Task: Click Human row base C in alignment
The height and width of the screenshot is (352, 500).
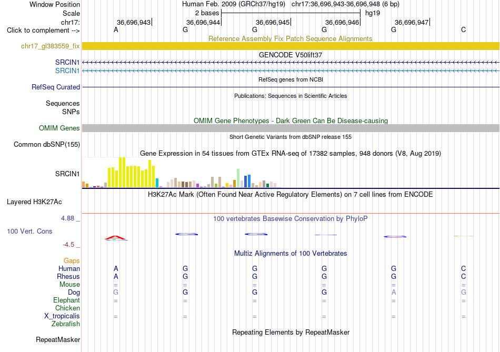Action: (463, 268)
